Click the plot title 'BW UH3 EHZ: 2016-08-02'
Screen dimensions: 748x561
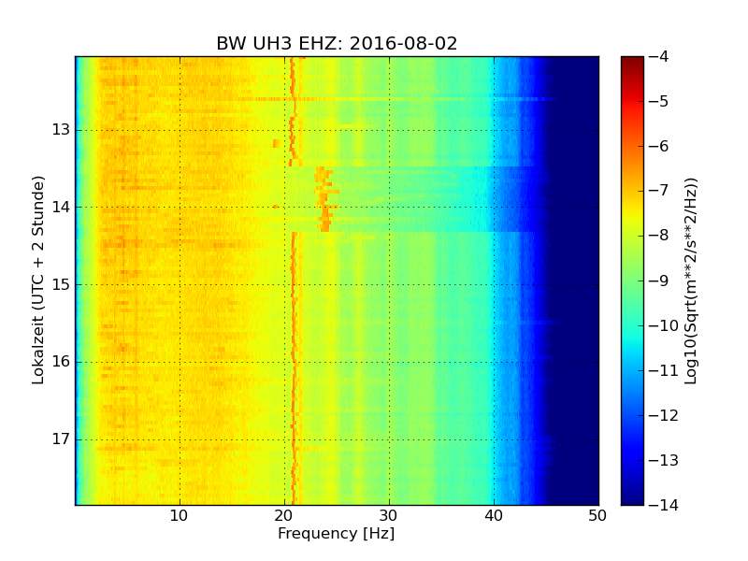(x=337, y=43)
